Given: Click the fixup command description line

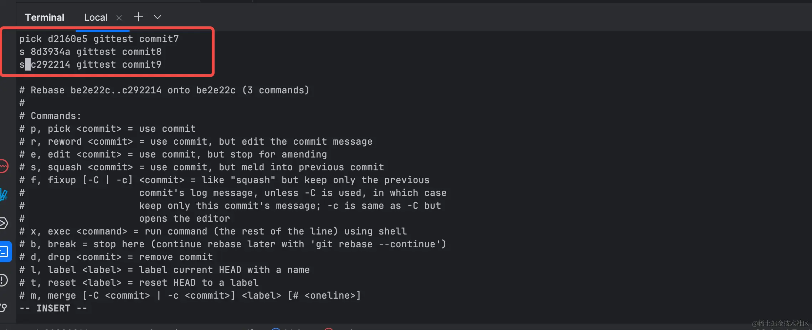Looking at the screenshot, I should [225, 180].
